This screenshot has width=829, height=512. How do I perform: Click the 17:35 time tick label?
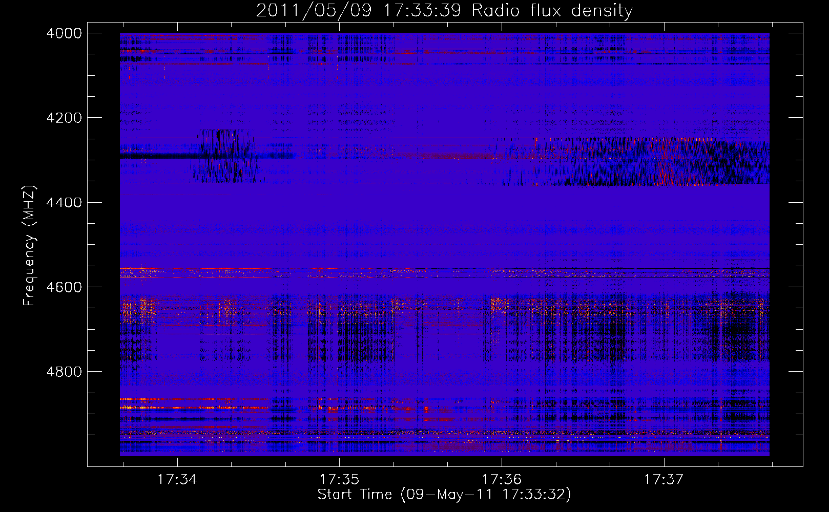(x=339, y=480)
